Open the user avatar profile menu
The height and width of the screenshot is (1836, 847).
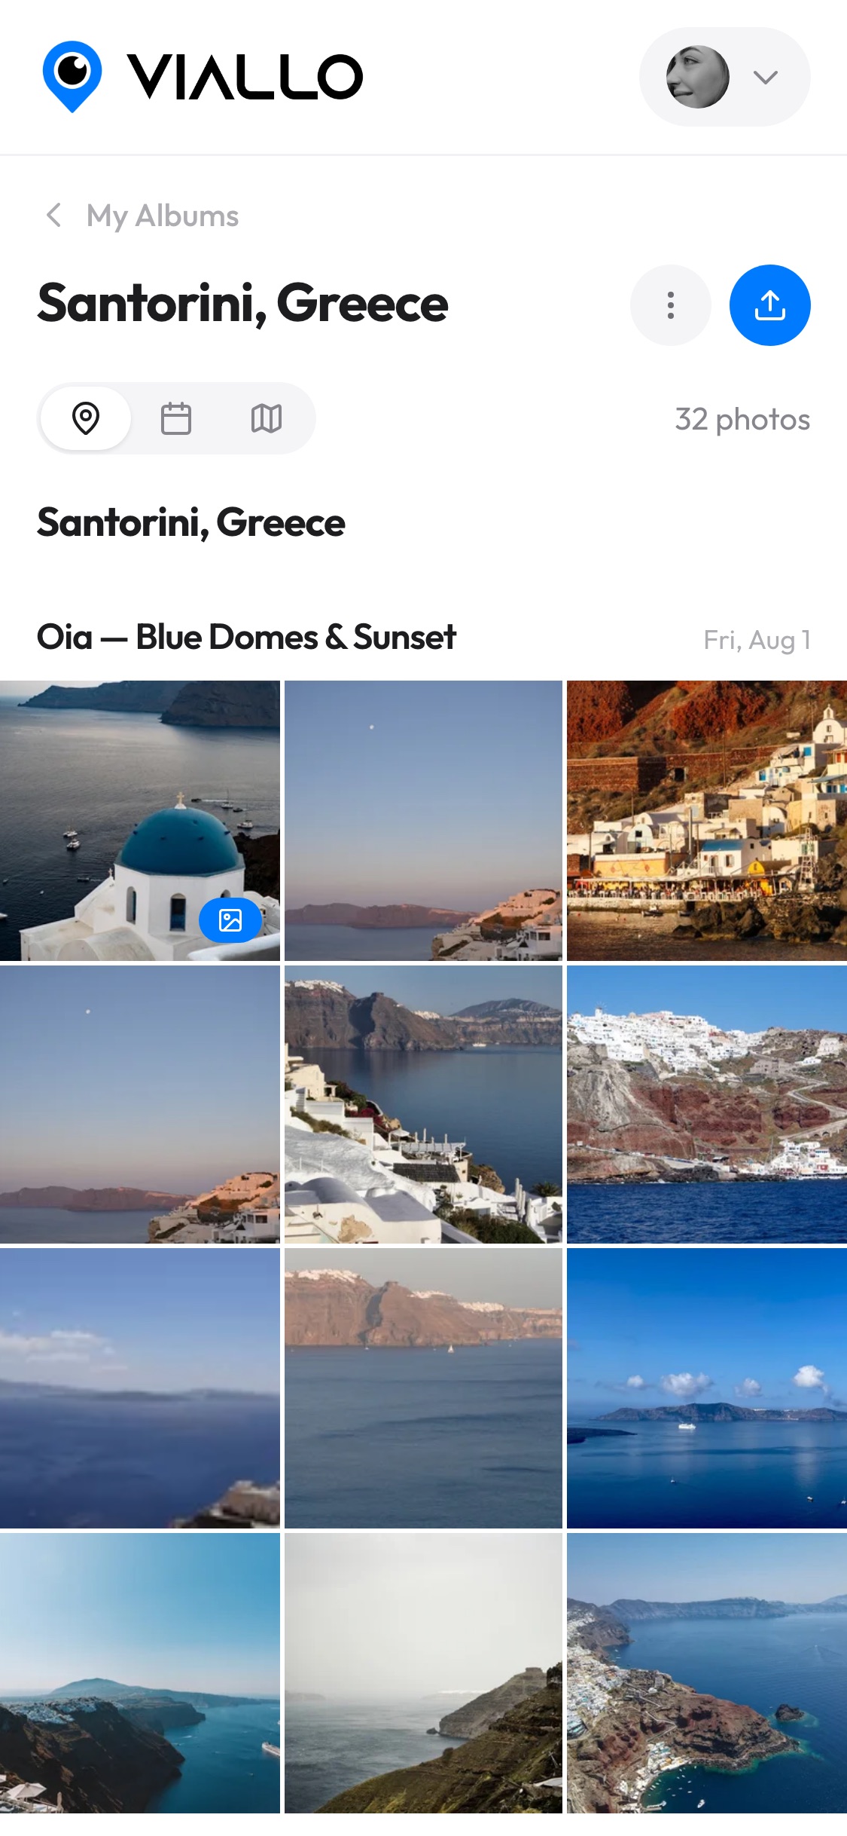click(698, 77)
